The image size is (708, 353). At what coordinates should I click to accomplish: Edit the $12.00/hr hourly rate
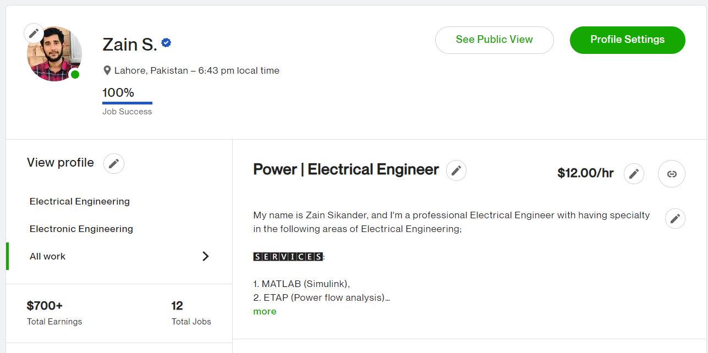[634, 174]
